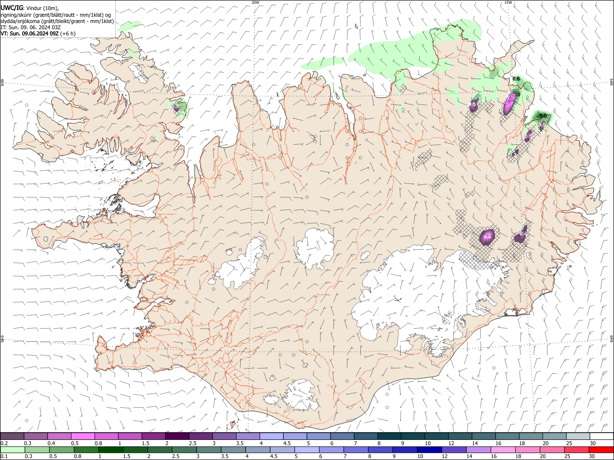Click the "15W" longitude label
614x460 pixels.
[508, 2]
